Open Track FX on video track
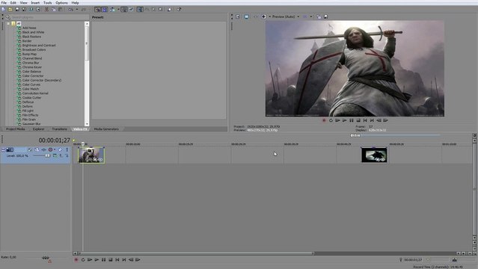Image resolution: width=478 pixels, height=269 pixels. (x=43, y=149)
